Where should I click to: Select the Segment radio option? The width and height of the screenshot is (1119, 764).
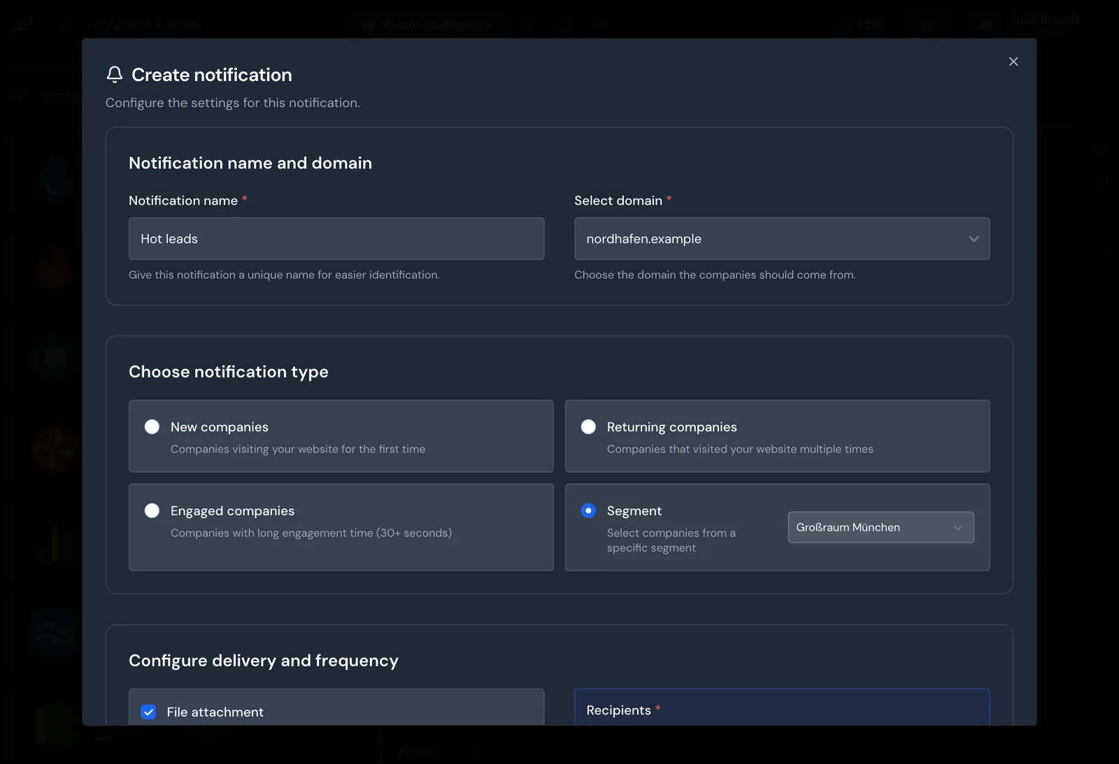pyautogui.click(x=588, y=510)
